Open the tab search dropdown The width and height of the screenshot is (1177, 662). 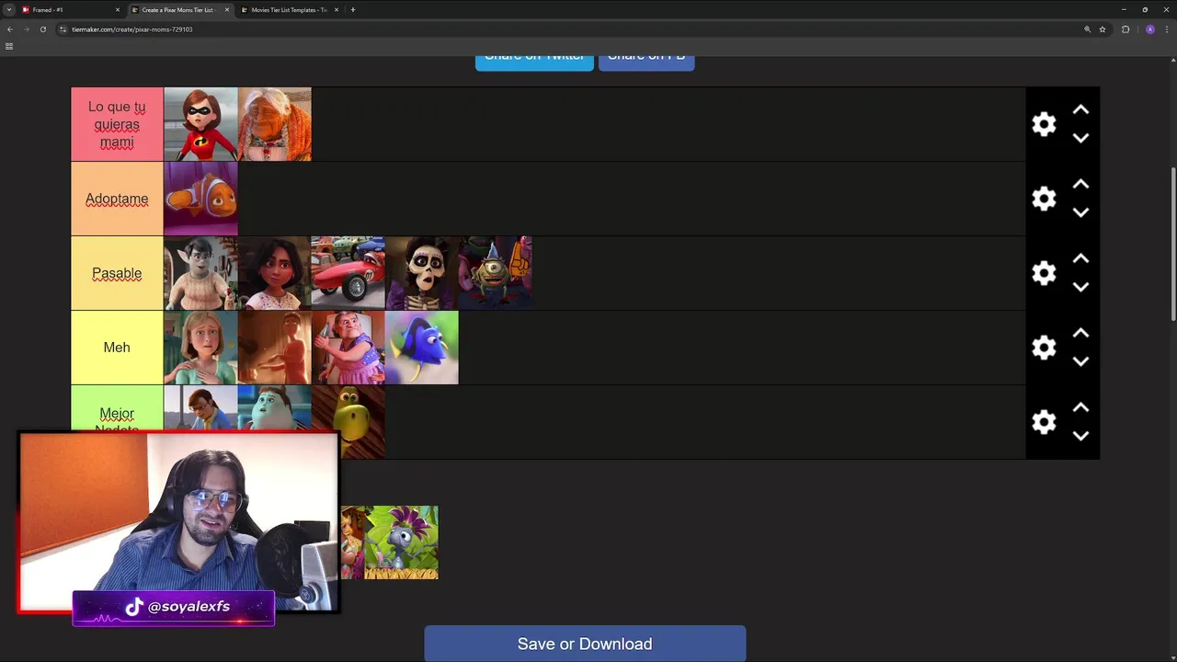8,10
